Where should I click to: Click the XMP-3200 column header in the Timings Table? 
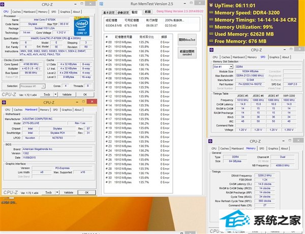[x=289, y=96]
